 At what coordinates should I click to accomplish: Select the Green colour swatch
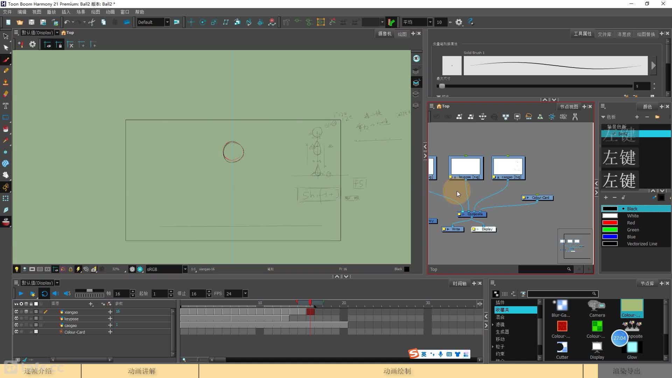coord(610,230)
